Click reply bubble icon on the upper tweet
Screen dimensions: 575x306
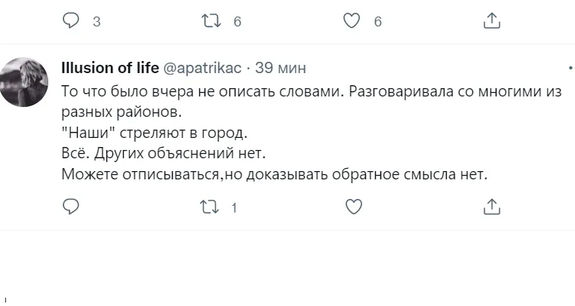[x=71, y=21]
